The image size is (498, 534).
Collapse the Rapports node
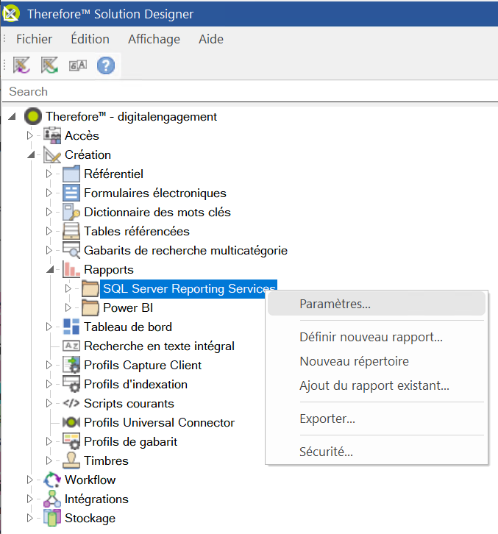click(x=51, y=269)
